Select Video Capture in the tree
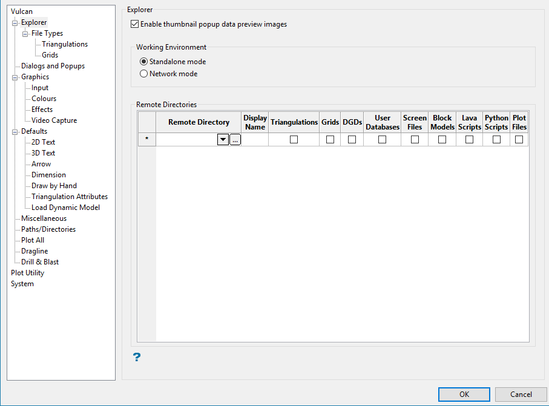This screenshot has width=549, height=406. coord(54,120)
